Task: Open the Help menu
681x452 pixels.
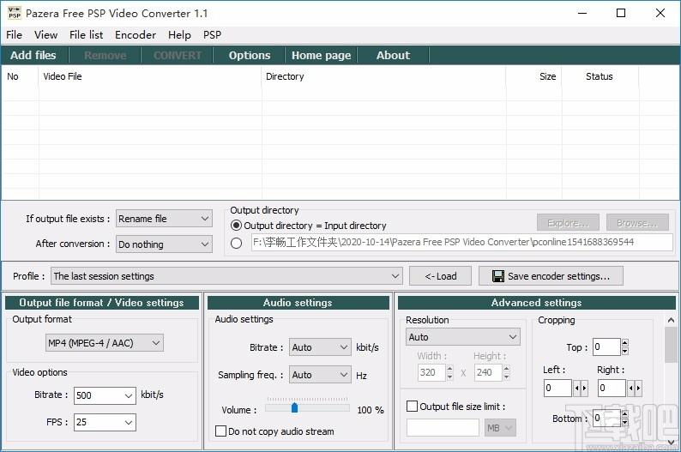Action: (x=179, y=34)
